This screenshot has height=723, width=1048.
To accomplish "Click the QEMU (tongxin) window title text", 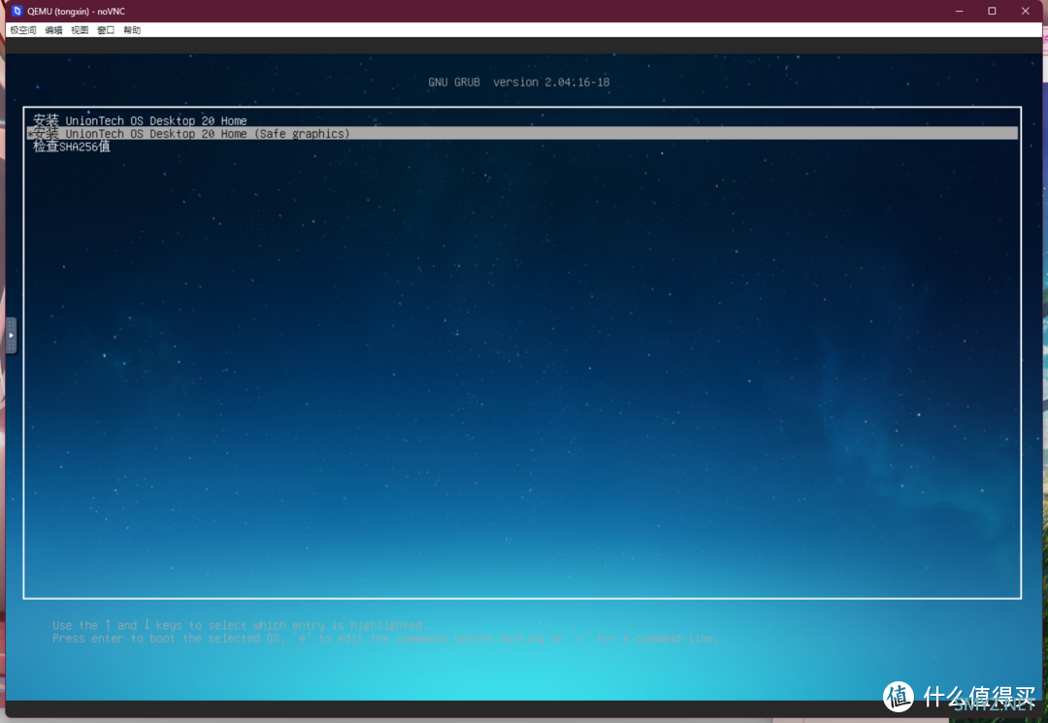I will pyautogui.click(x=77, y=12).
